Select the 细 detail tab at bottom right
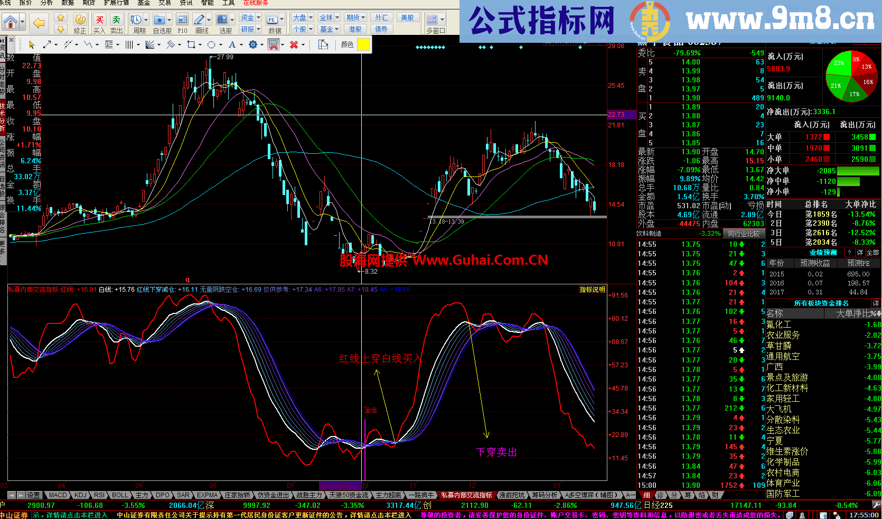 click(647, 495)
